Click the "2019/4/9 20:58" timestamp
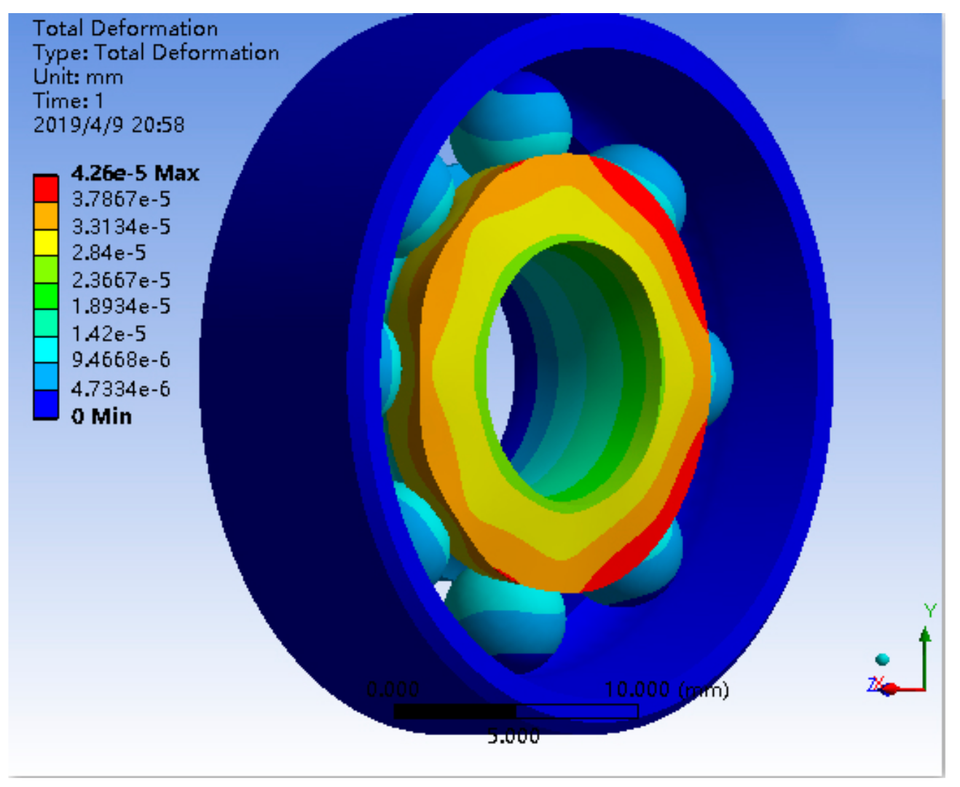 [109, 125]
